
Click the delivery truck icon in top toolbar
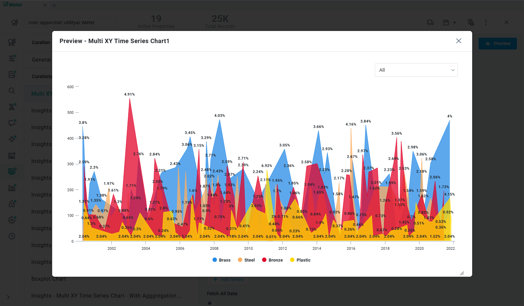point(430,22)
